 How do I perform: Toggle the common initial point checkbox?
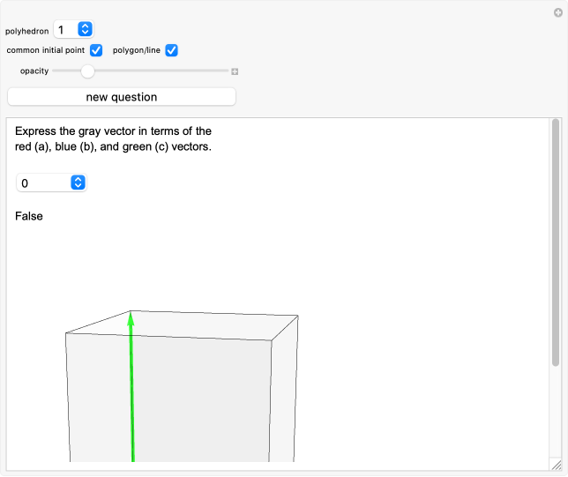(97, 50)
